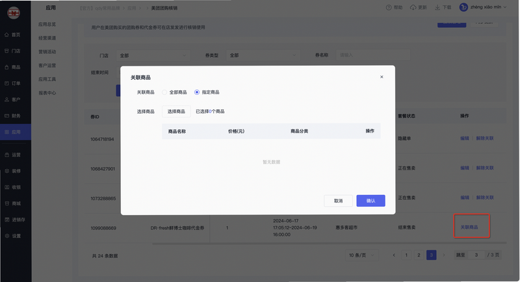Image resolution: width=520 pixels, height=282 pixels.
Task: Click the 结束售卖 status cell
Action: click(x=407, y=227)
